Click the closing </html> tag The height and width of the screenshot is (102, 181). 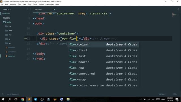39,59
